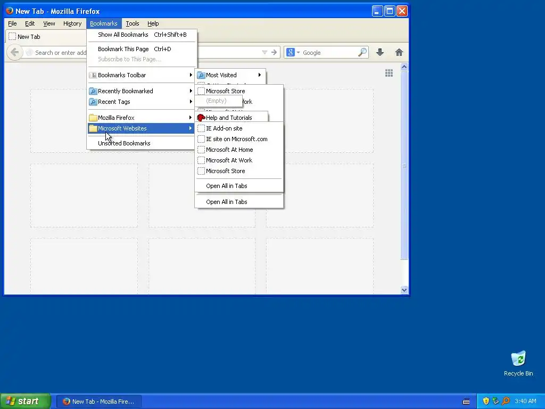Open the Help menu

pos(153,23)
